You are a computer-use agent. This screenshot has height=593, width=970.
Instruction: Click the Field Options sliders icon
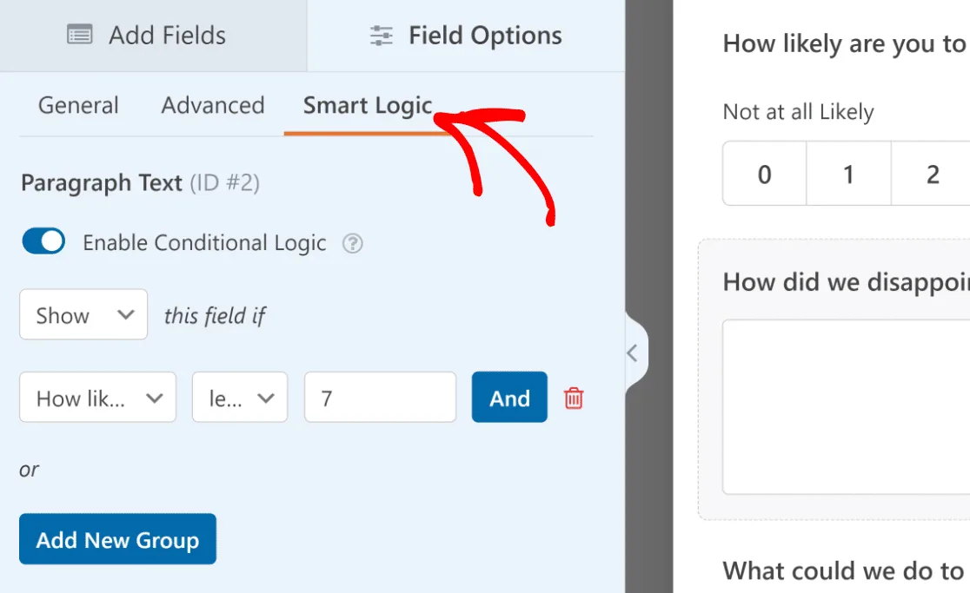(x=381, y=36)
